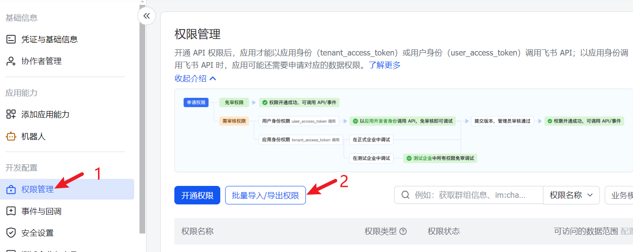Open the 权限名称 search-type dropdown

pyautogui.click(x=571, y=195)
